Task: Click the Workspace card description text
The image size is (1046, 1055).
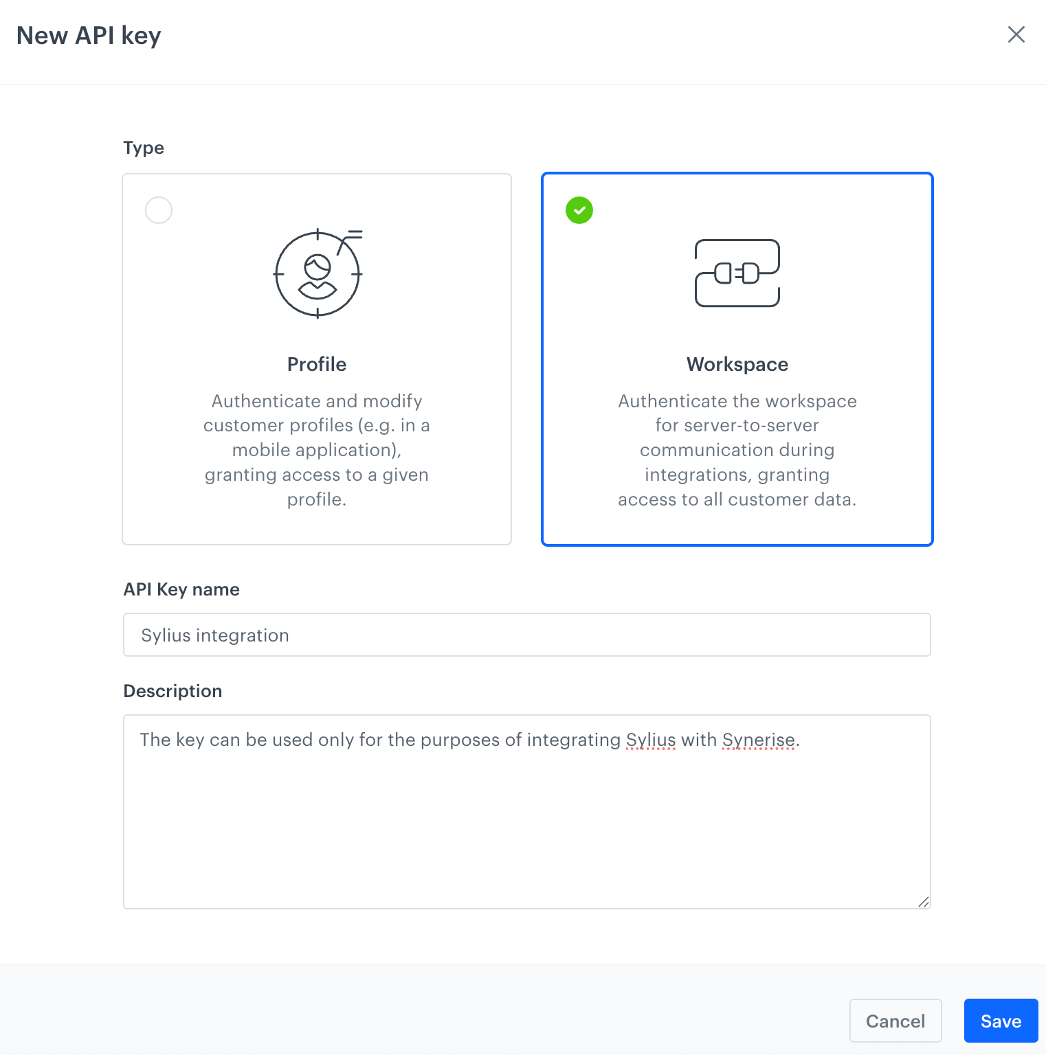Action: pyautogui.click(x=737, y=450)
